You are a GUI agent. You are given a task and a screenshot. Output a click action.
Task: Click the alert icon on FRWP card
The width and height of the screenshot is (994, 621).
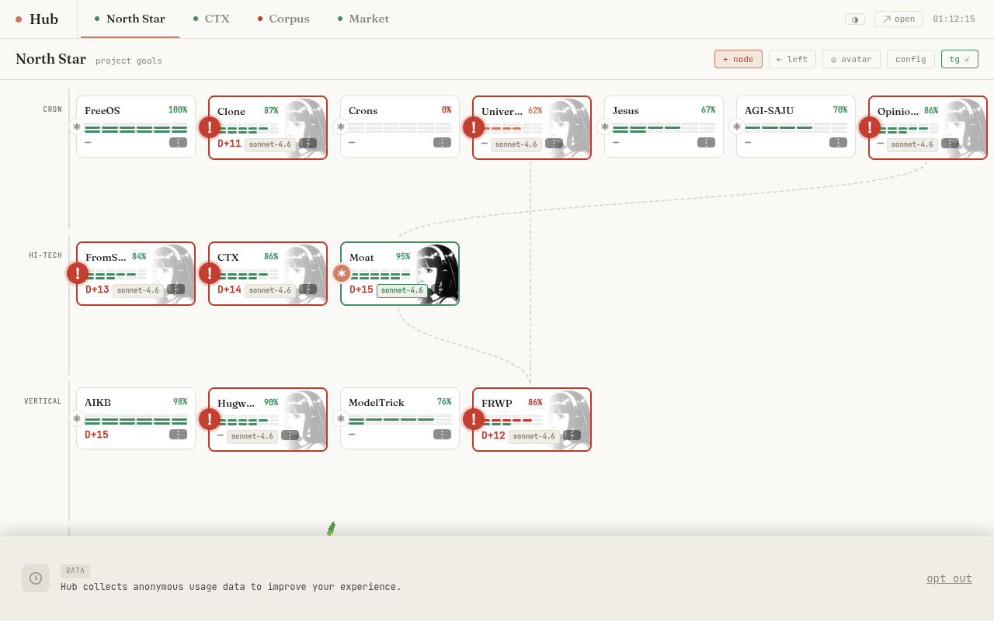[474, 419]
